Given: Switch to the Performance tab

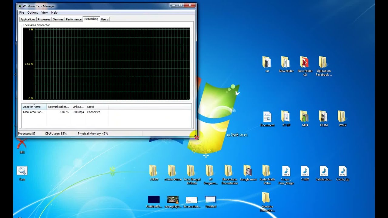Looking at the screenshot, I should pos(74,19).
